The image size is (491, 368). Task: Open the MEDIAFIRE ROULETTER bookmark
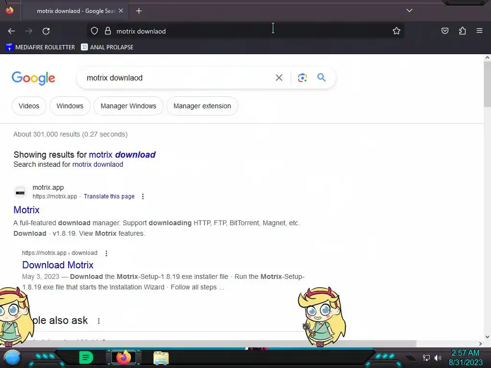click(40, 47)
